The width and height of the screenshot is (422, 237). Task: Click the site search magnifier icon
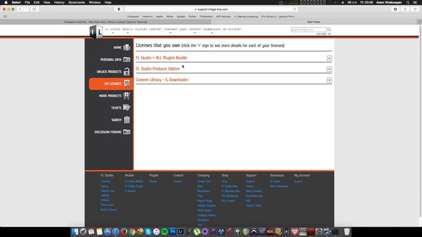(x=329, y=29)
